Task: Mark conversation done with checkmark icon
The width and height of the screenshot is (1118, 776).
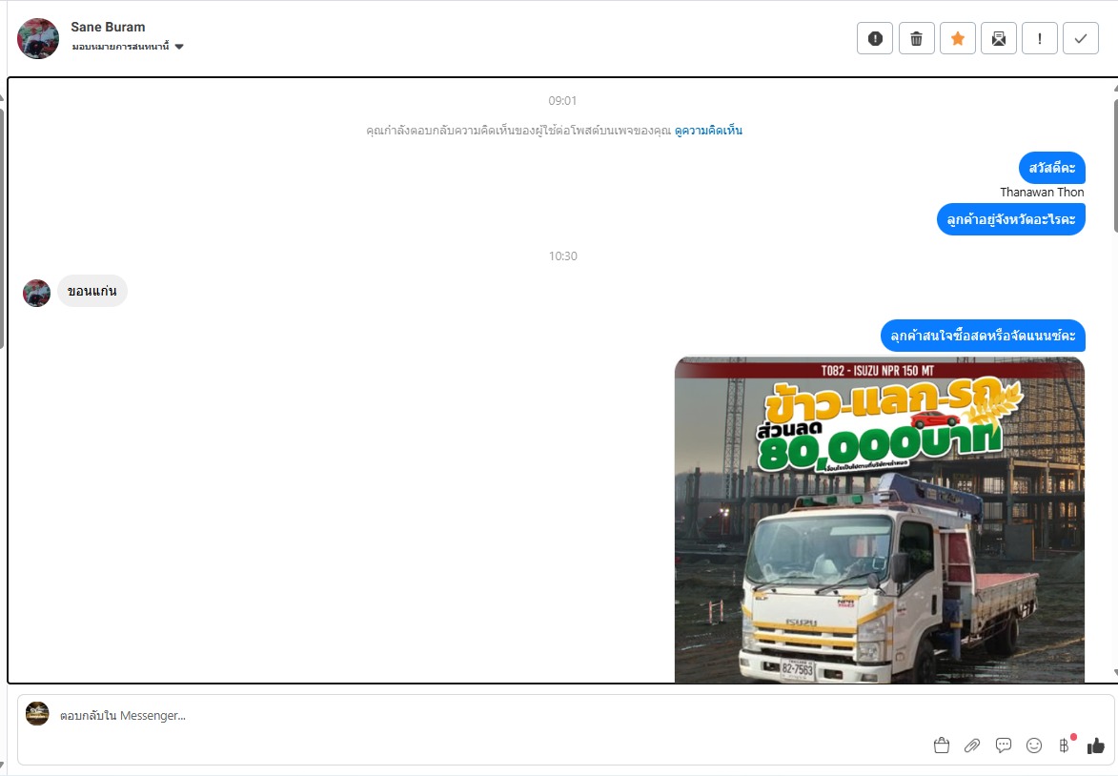Action: (x=1081, y=38)
